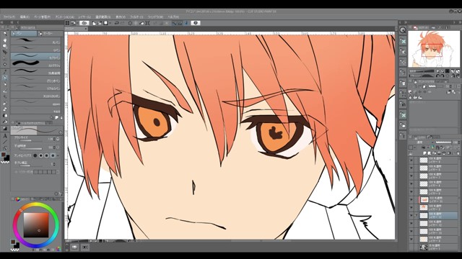
Task: Choose the first anti-aliasing radio circle
Action: (x=35, y=155)
